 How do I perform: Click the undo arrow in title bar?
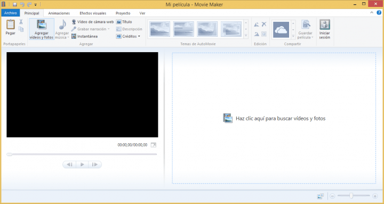22,4
